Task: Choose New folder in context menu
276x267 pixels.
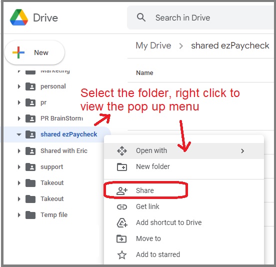Action: point(184,166)
